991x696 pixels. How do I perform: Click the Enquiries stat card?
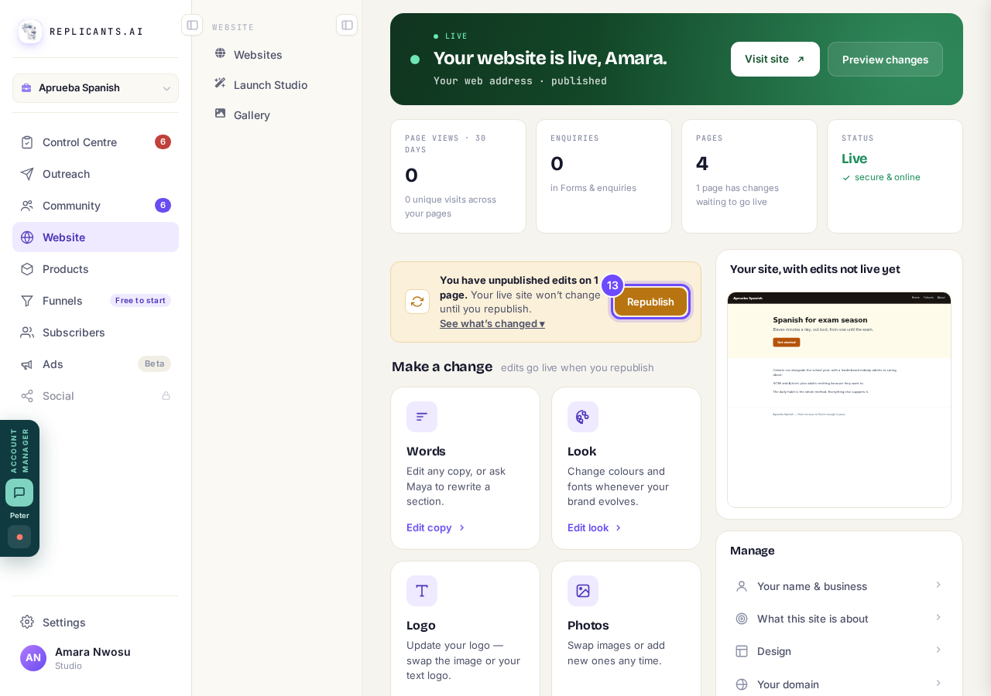pos(604,176)
